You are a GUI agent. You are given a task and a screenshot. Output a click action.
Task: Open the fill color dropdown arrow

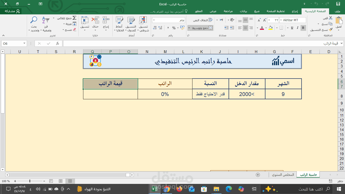point(266,28)
